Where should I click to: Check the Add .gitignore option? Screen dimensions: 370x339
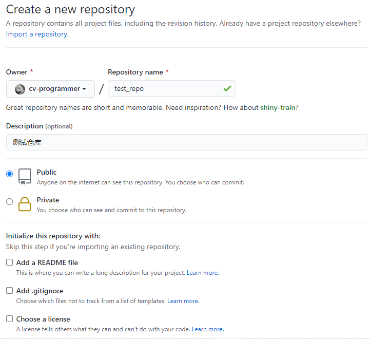click(x=10, y=291)
